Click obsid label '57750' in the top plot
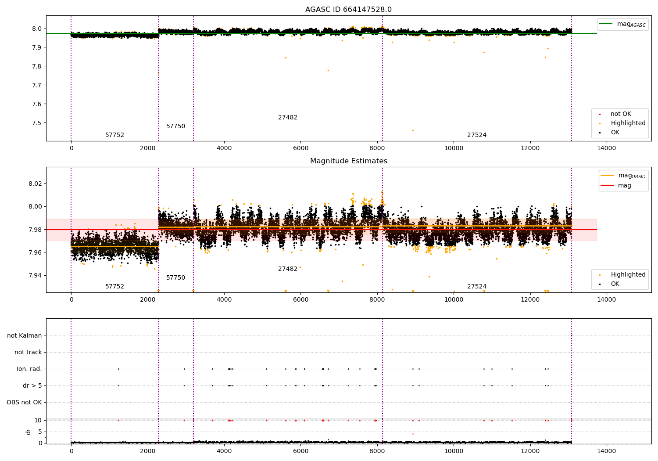This screenshot has height=461, width=658. click(175, 126)
